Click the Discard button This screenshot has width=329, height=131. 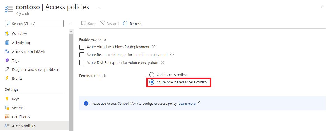[109, 24]
